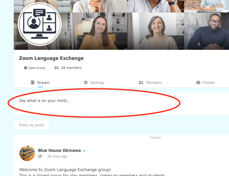Click the Settings gear icon
The image size is (229, 176).
(x=86, y=83)
